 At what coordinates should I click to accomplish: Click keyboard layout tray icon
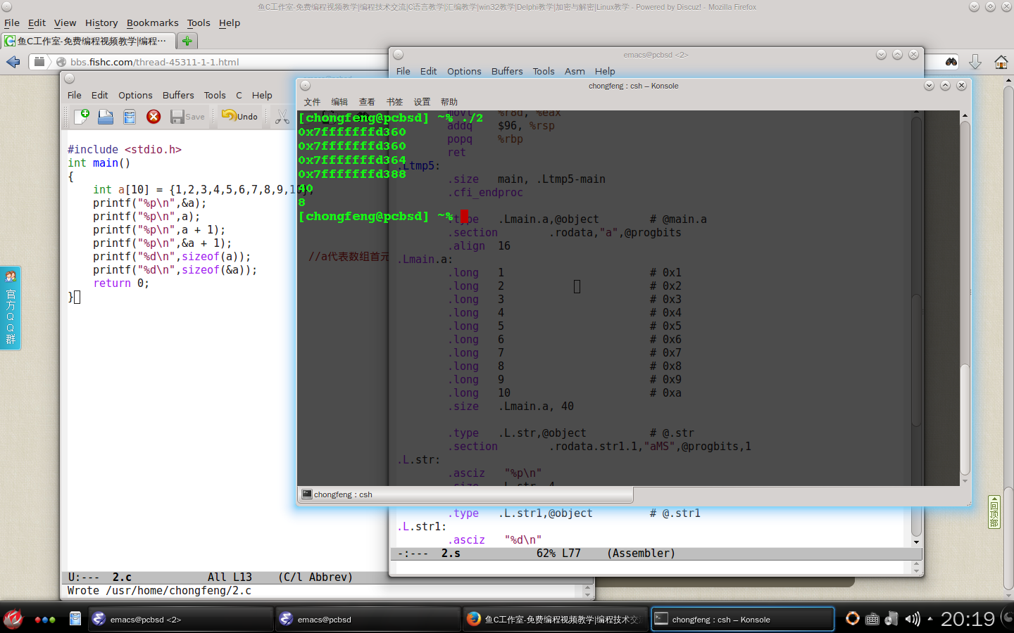(872, 619)
